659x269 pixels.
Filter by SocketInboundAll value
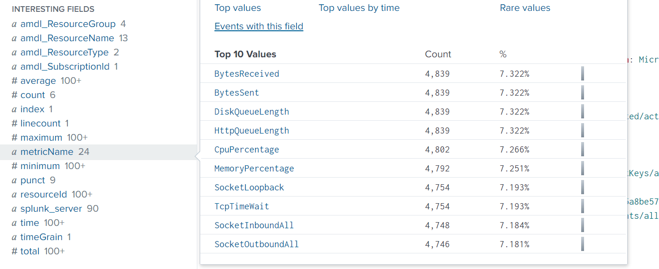pos(254,225)
